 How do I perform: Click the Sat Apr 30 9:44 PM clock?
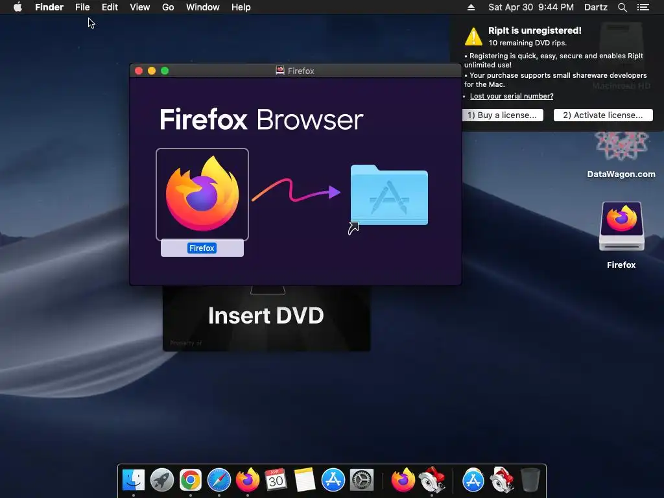coord(531,7)
